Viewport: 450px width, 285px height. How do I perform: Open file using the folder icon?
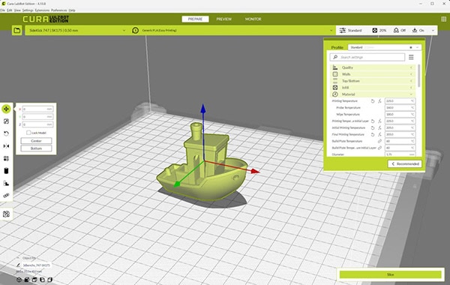tap(17, 30)
